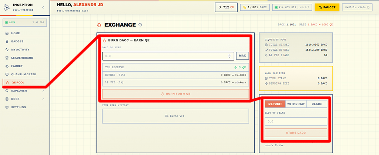Click the Stake DACC button
This screenshot has width=379, height=155.
[x=296, y=132]
